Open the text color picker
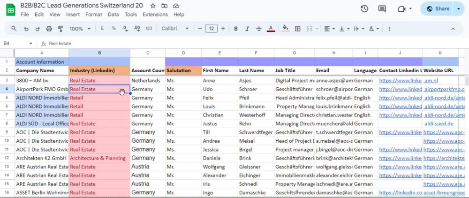The height and width of the screenshot is (198, 469). coord(271,29)
